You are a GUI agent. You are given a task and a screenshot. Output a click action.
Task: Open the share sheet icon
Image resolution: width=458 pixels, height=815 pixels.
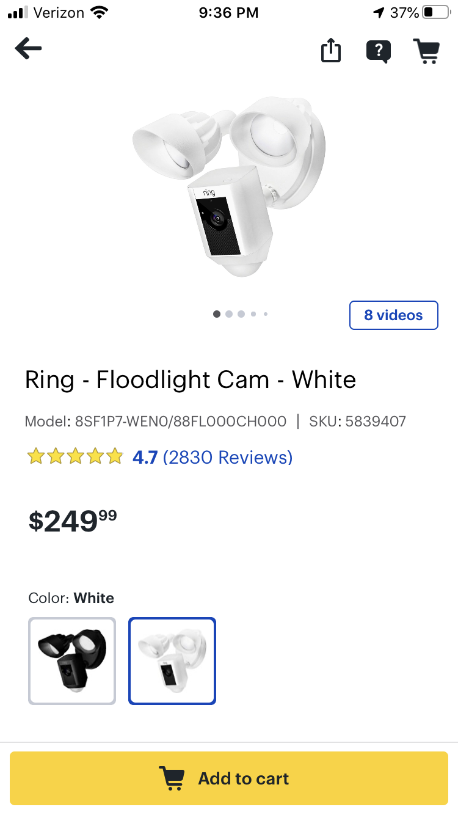330,51
